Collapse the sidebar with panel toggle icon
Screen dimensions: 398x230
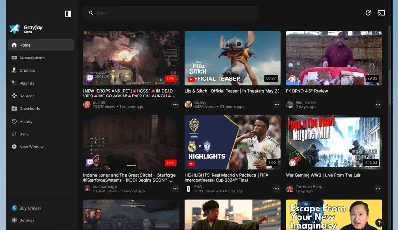pos(68,14)
